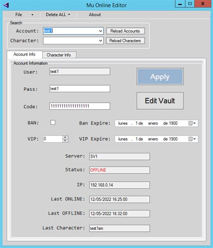Maximize the Mu Online Editor window
The height and width of the screenshot is (248, 213).
[x=190, y=4]
